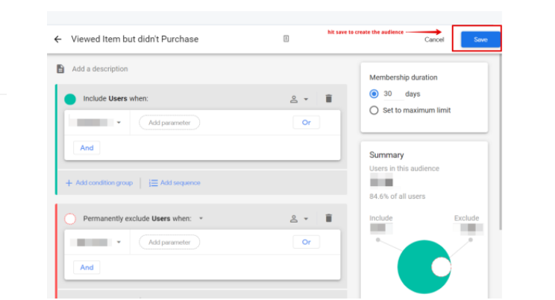Add parameter to the Exclude condition
Image resolution: width=555 pixels, height=300 pixels.
(x=169, y=243)
